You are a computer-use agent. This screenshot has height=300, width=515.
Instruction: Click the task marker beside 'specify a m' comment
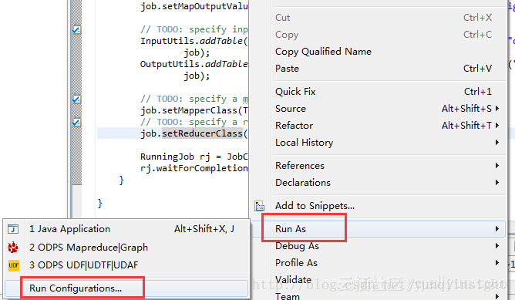click(77, 99)
